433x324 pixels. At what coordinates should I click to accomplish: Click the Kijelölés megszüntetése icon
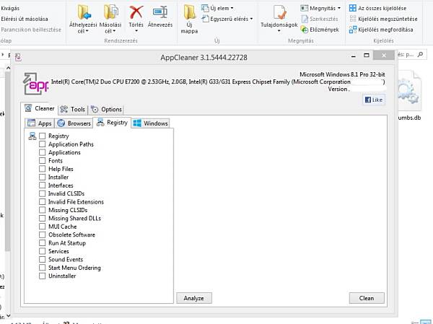353,19
